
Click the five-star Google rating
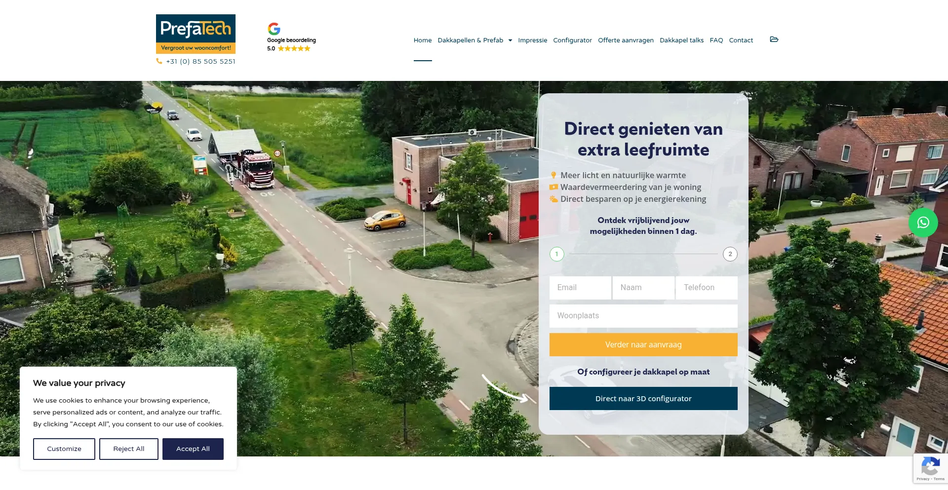pos(294,48)
